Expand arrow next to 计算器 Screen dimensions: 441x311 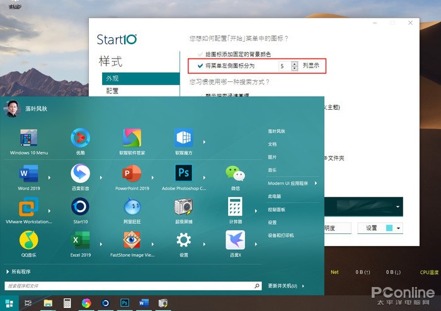(x=256, y=211)
